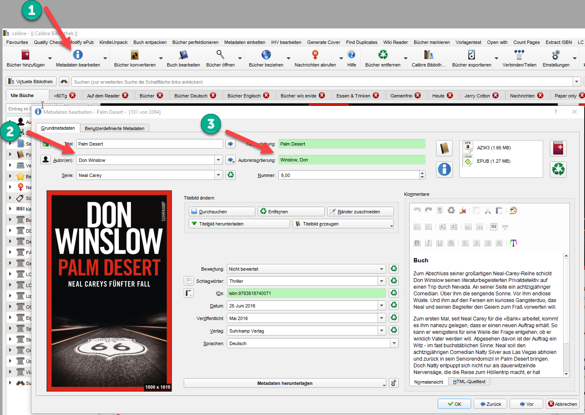Image resolution: width=585 pixels, height=415 pixels.
Task: Click into the Titel input field
Action: (149, 144)
